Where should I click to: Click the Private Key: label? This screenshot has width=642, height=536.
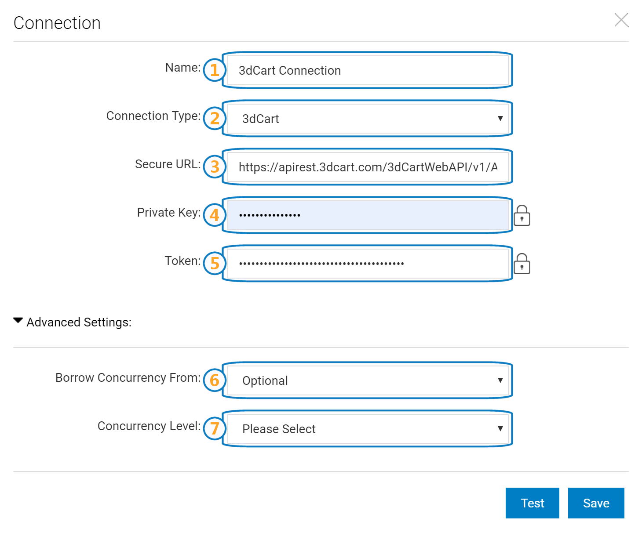(x=169, y=213)
